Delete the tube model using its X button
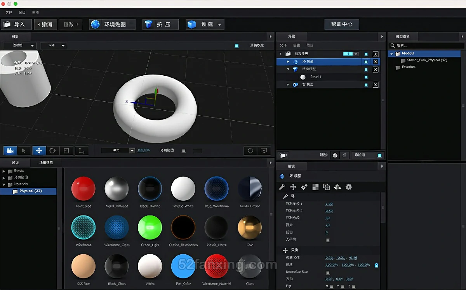466x290 pixels. point(376,85)
